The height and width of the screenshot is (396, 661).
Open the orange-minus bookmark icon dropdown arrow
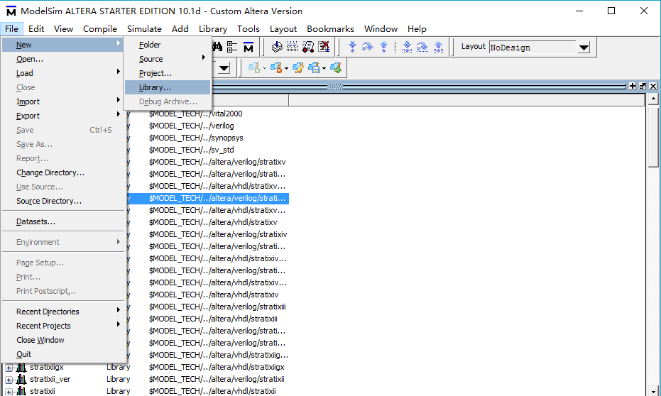click(286, 68)
